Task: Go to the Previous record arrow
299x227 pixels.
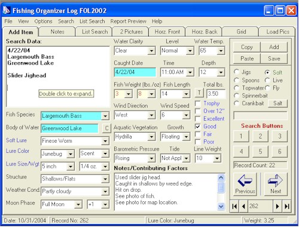Action: point(245,184)
